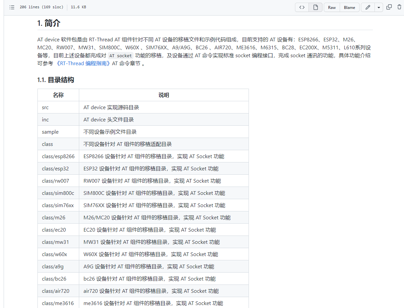Select the "class/rw007" cell
This screenshot has width=404, height=308.
(x=58, y=181)
